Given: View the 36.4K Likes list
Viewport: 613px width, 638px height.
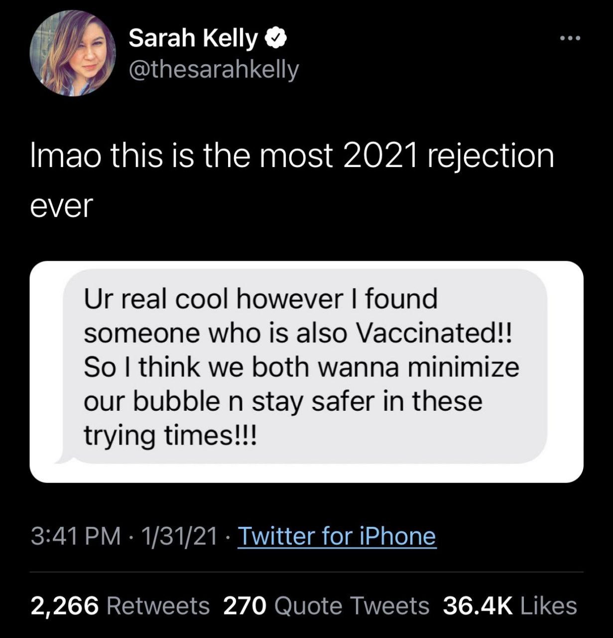Looking at the screenshot, I should pyautogui.click(x=510, y=606).
